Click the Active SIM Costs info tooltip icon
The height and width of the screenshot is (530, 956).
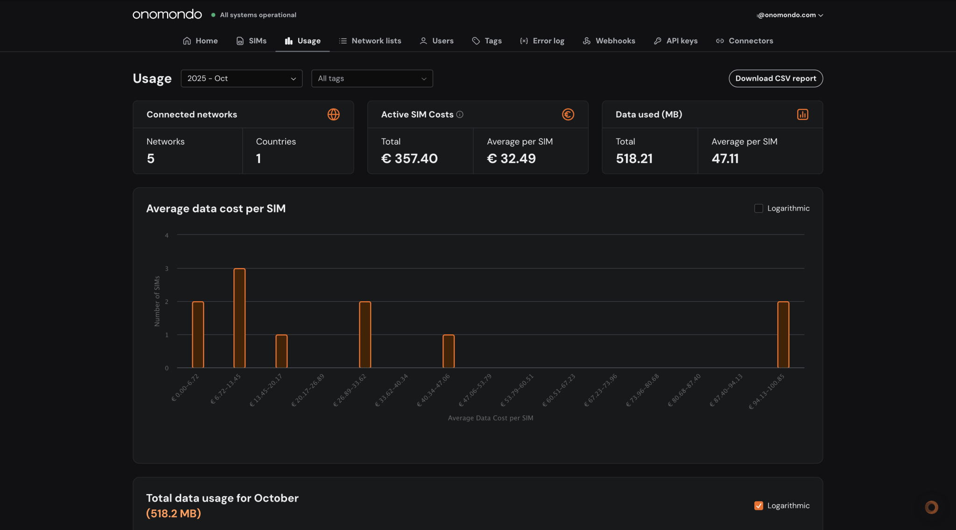point(460,114)
